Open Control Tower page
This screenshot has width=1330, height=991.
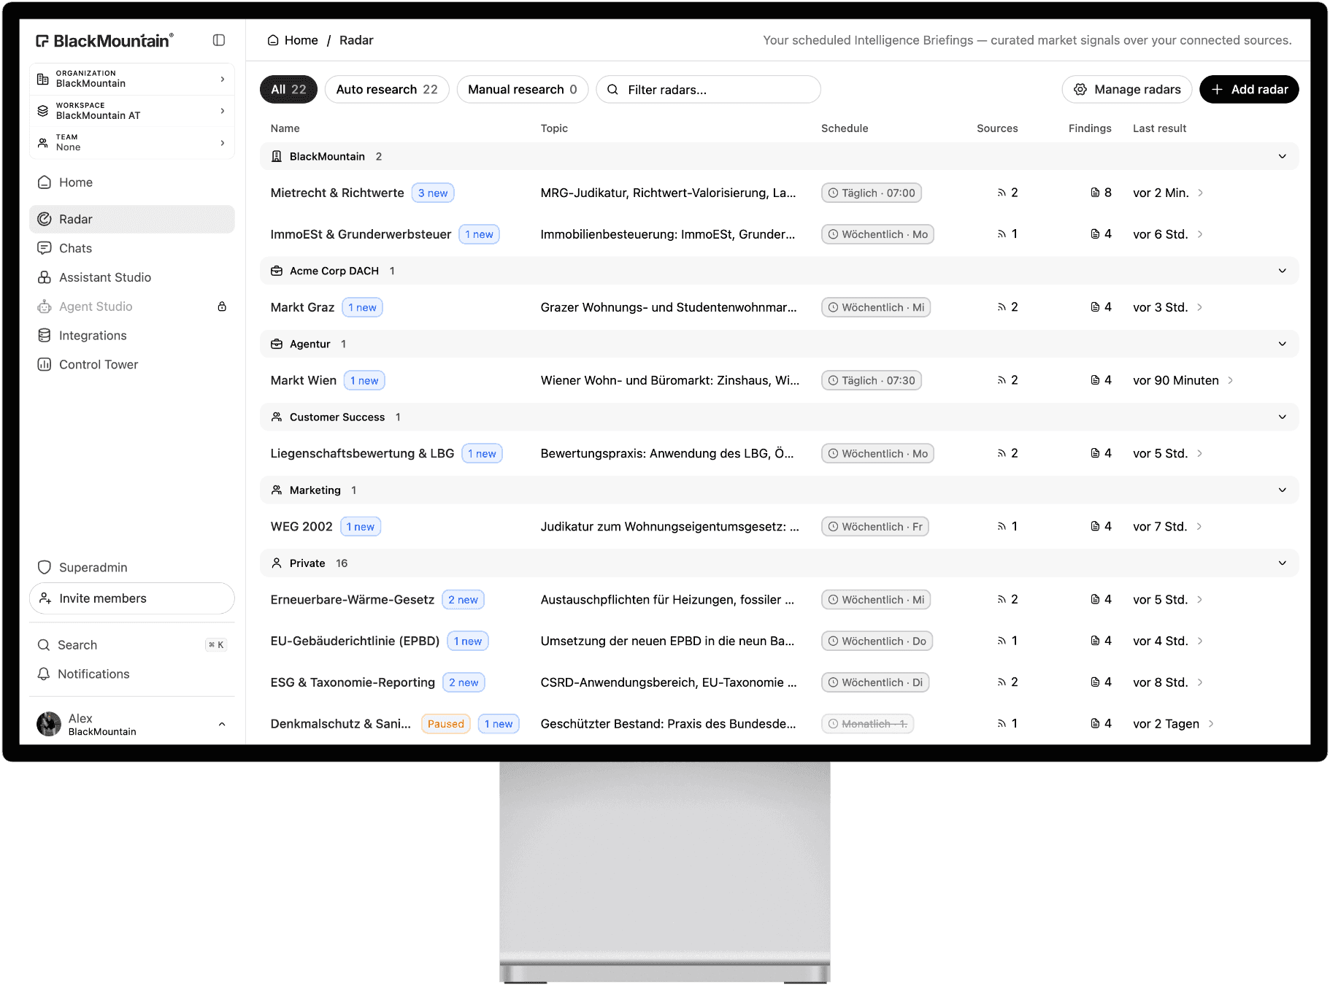(132, 365)
